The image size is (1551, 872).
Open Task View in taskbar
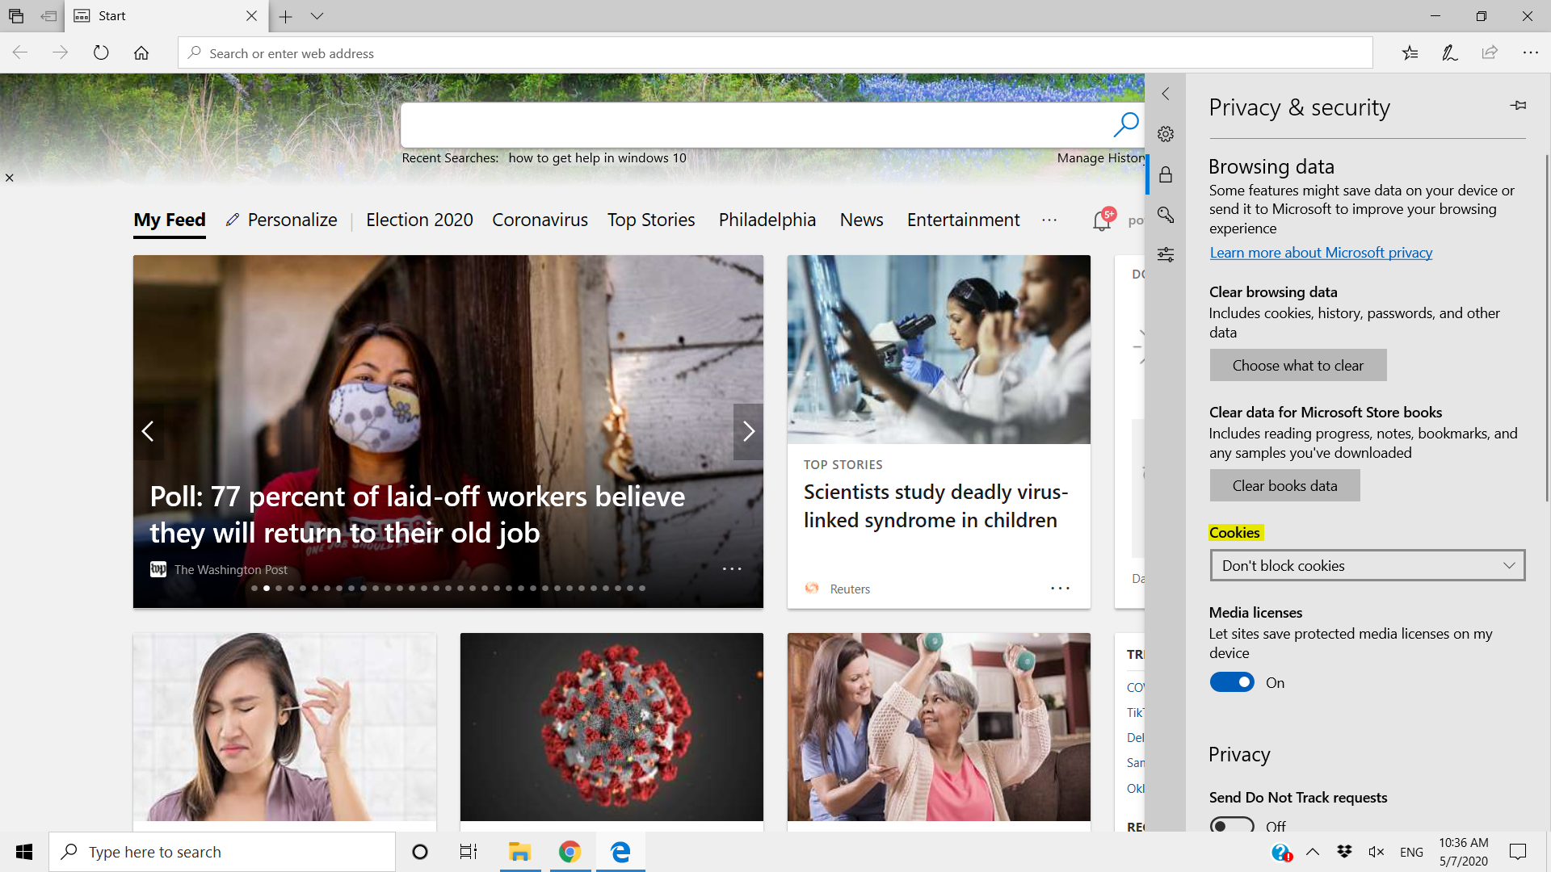tap(469, 852)
